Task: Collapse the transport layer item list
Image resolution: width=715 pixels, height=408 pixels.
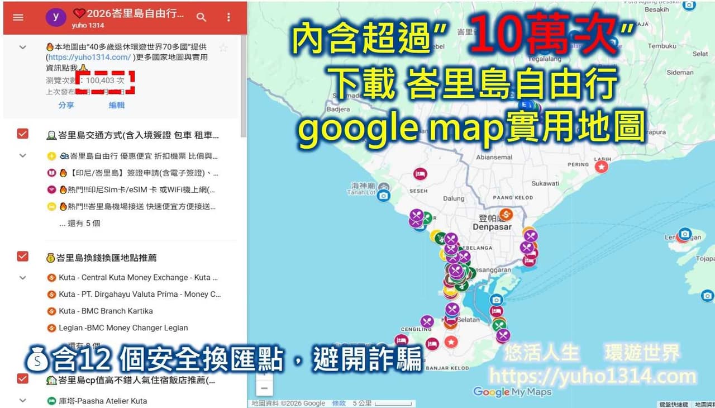Action: click(x=23, y=155)
